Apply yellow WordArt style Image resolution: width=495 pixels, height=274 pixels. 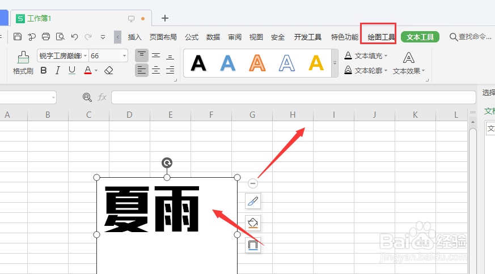316,63
